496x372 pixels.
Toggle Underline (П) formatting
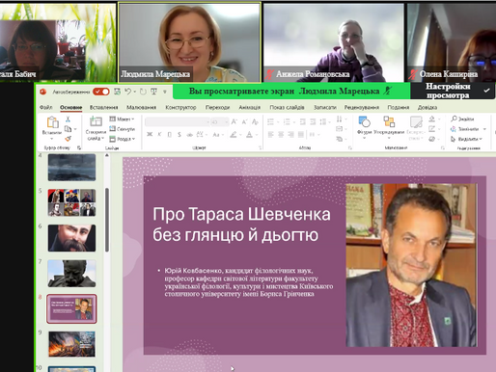coord(170,135)
